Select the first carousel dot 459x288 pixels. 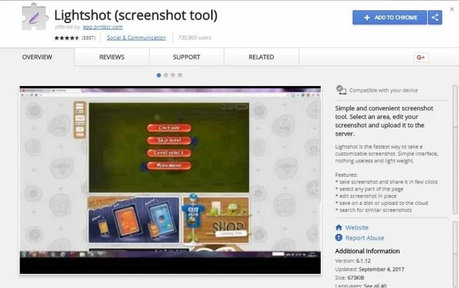pyautogui.click(x=159, y=75)
